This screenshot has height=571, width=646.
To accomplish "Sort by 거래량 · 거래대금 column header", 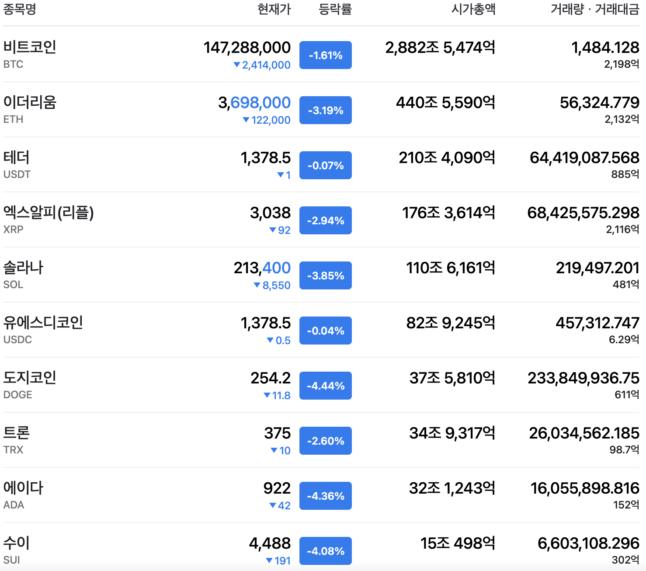I will click(x=595, y=9).
